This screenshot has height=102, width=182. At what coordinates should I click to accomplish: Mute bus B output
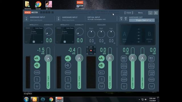pos(151,86)
